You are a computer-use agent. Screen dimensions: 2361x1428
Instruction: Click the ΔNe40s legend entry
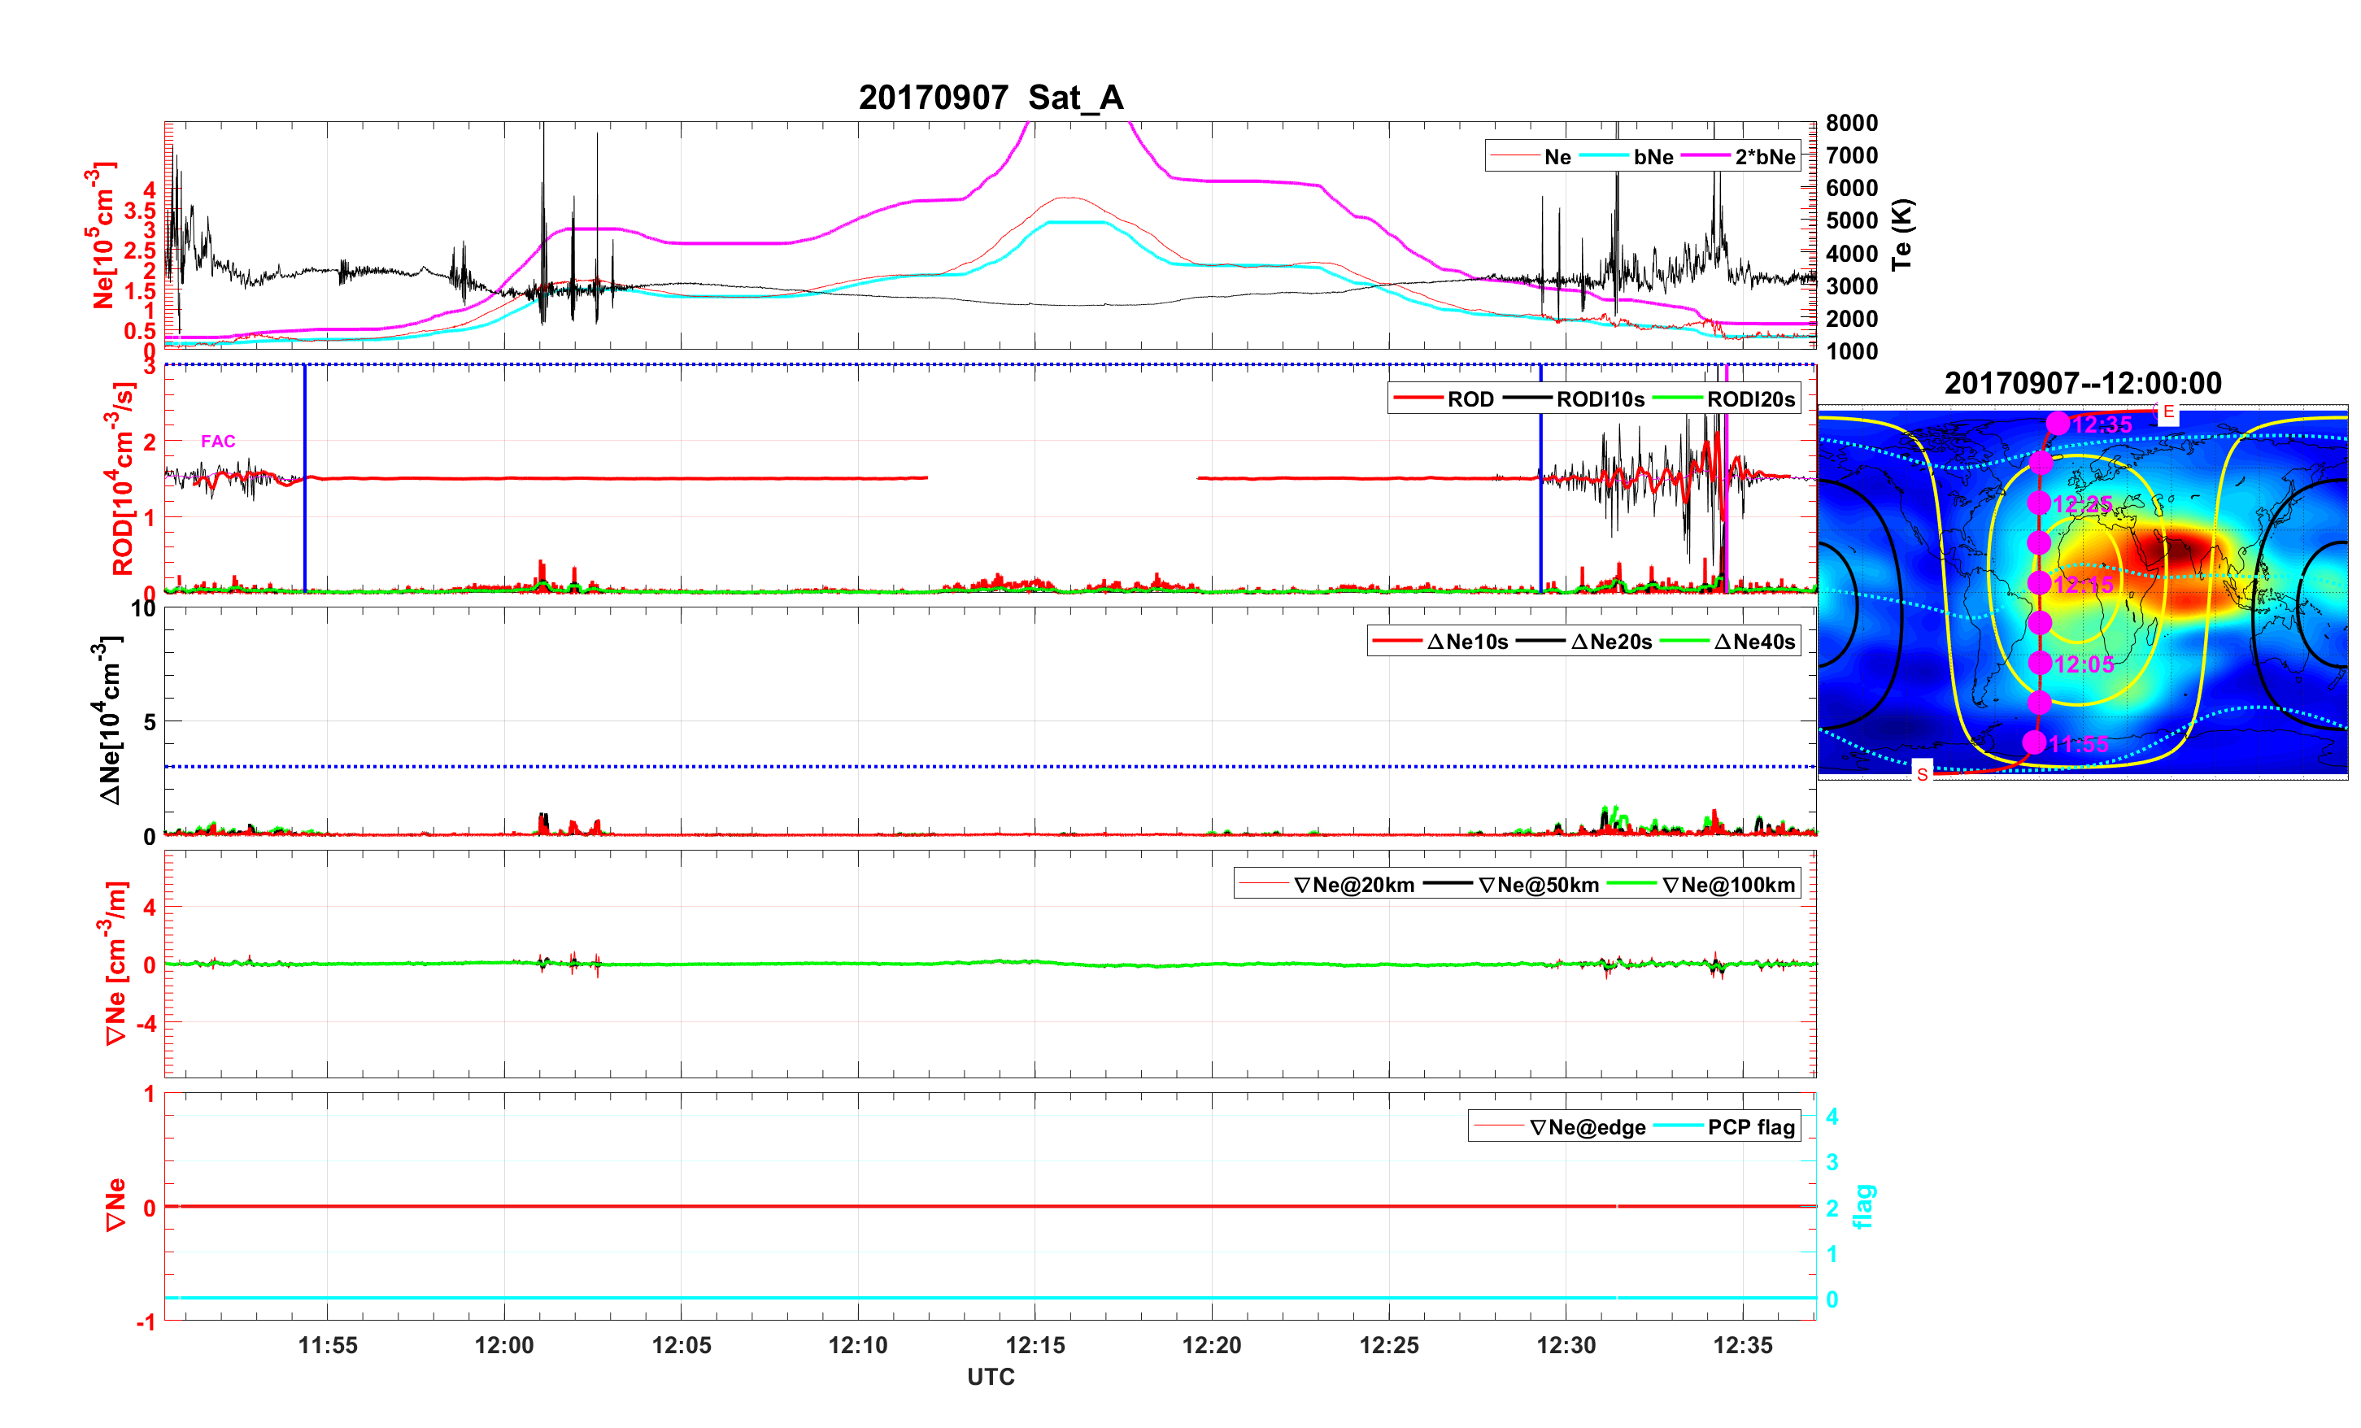(x=1753, y=641)
